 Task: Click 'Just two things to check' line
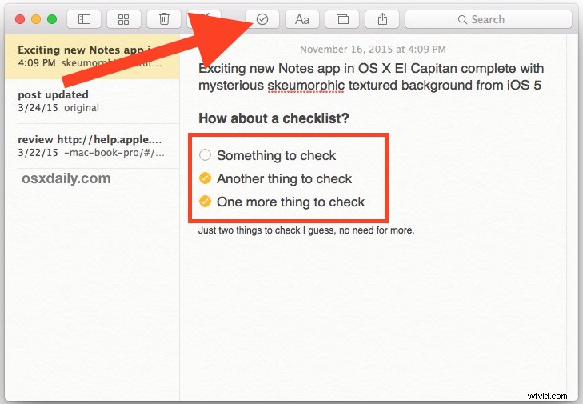[306, 230]
